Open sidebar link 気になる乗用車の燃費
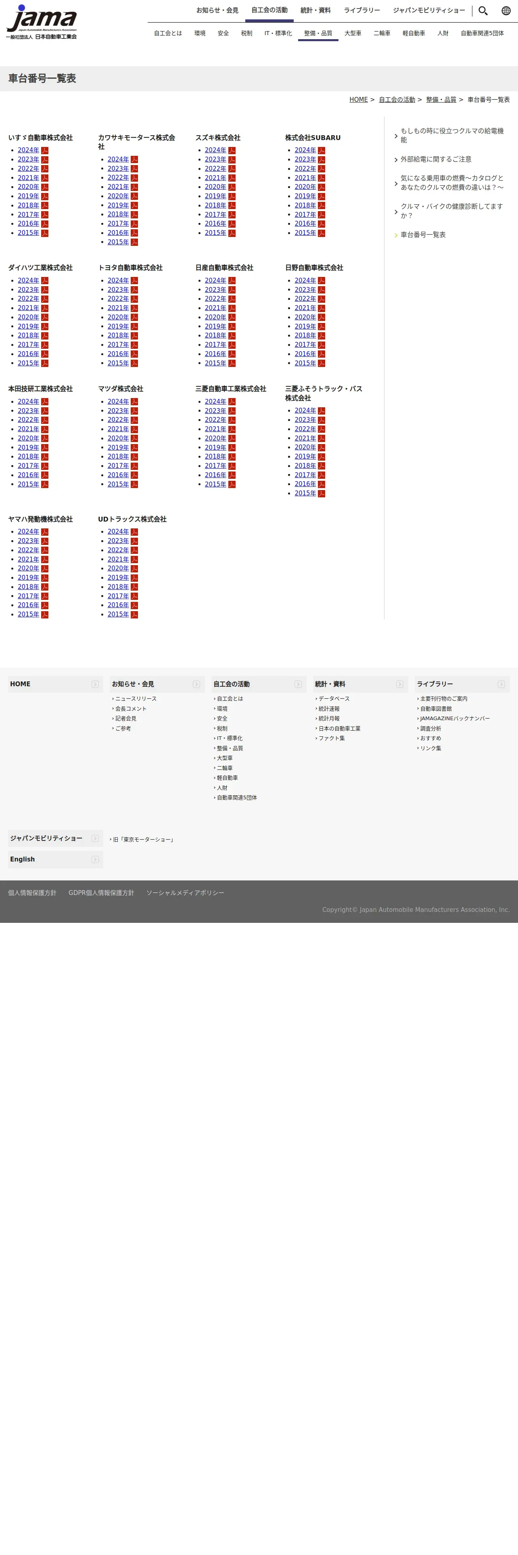Viewport: 518px width, 1555px height. [452, 182]
